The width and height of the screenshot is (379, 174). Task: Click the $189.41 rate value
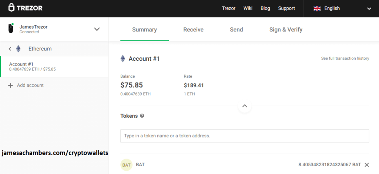point(194,85)
